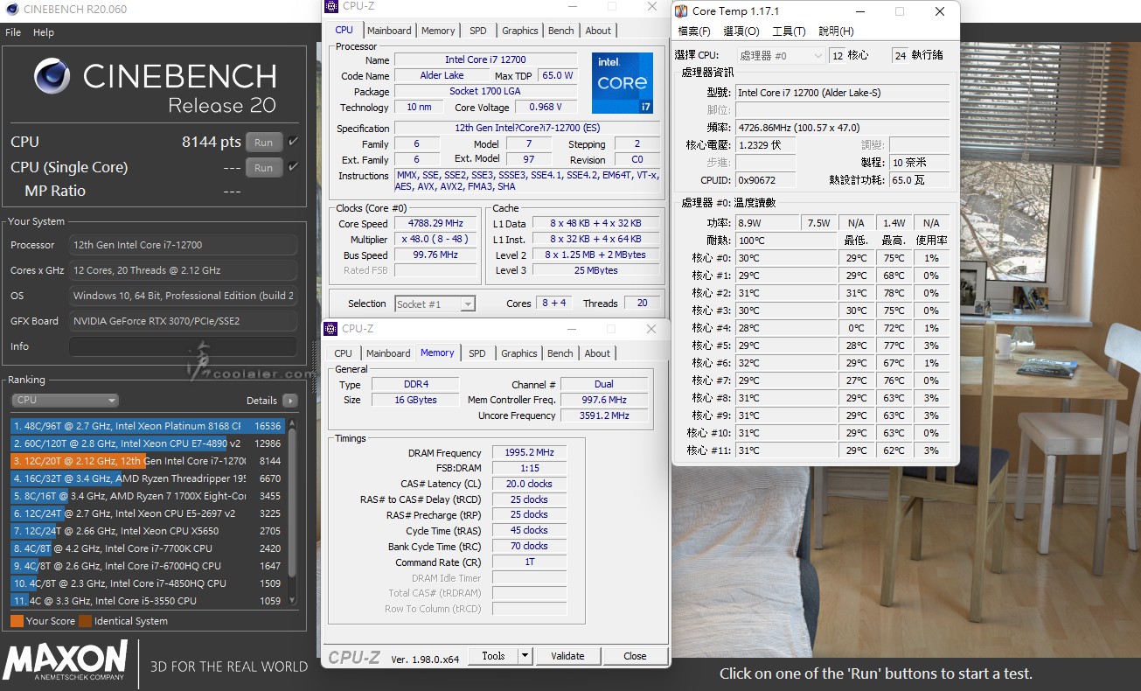Open Core Temp 工具(T) menu
The height and width of the screenshot is (691, 1141).
click(789, 31)
